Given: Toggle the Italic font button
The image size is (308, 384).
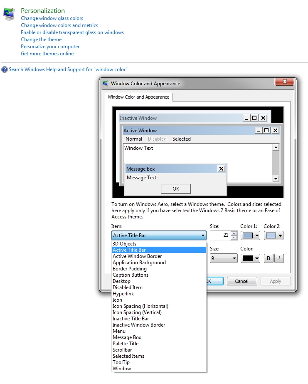Looking at the screenshot, I should pos(279,258).
